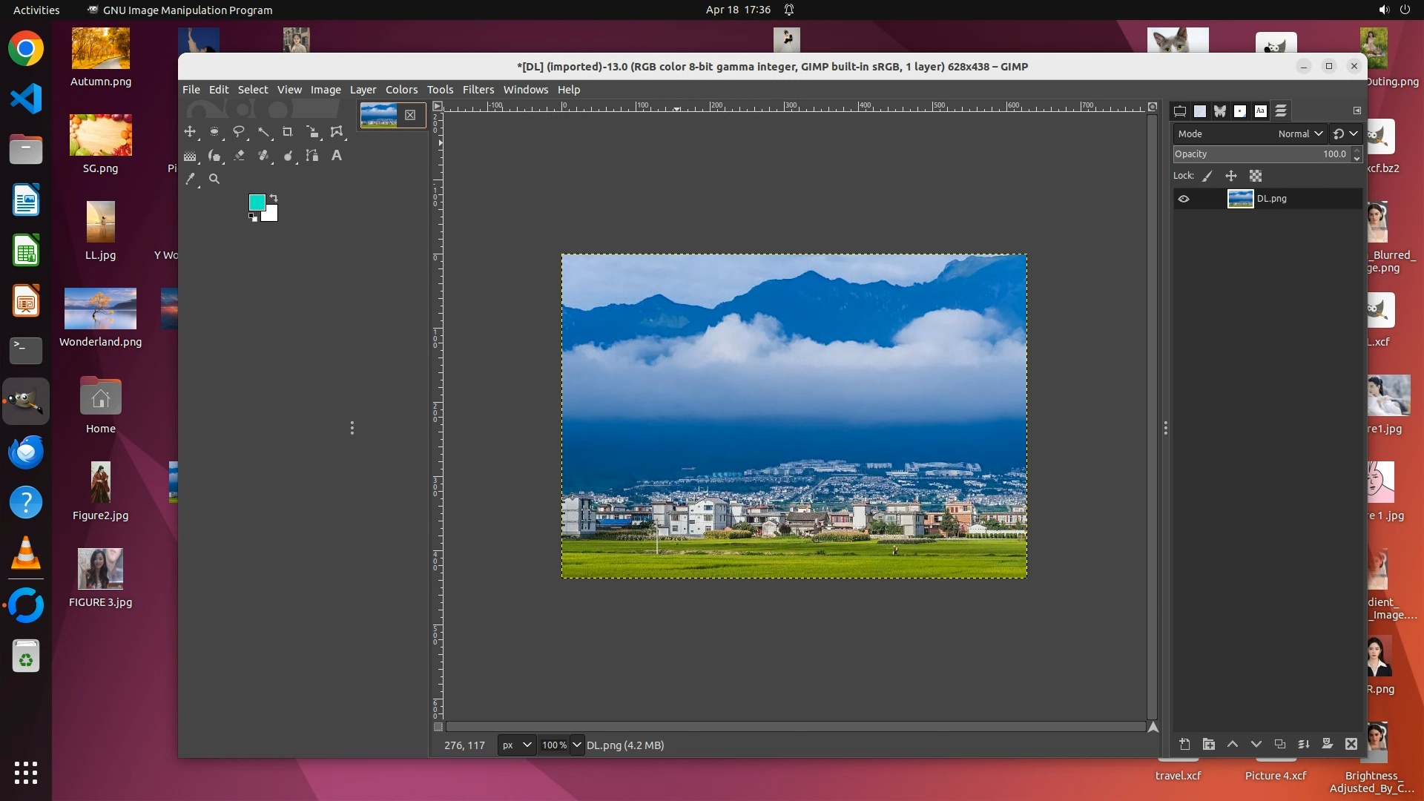
Task: Open the zoom percentage dropdown
Action: 576,745
